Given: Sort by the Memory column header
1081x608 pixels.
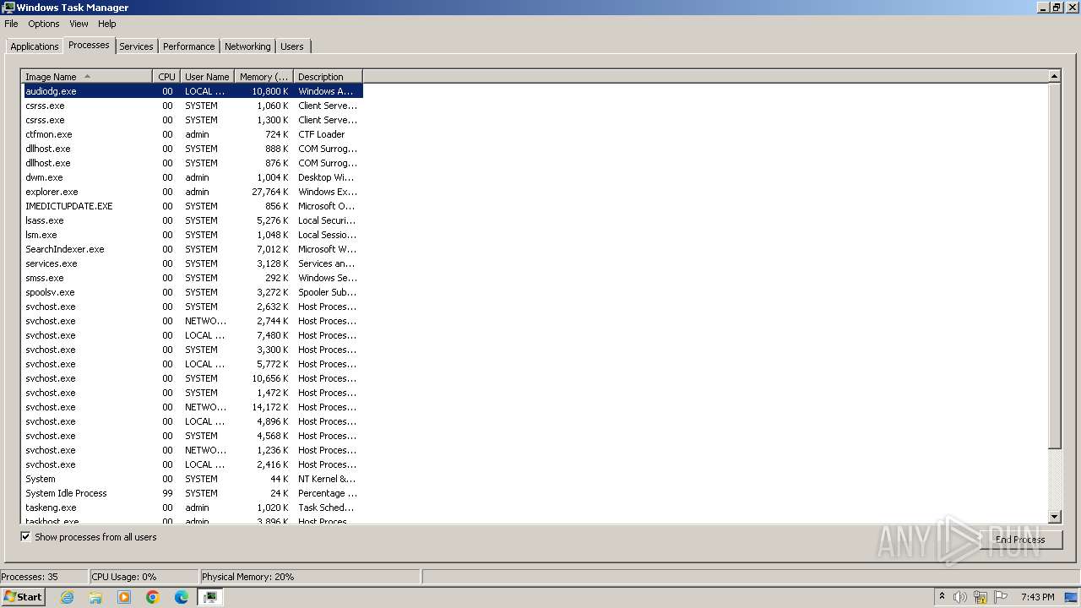Looking at the screenshot, I should [x=263, y=77].
